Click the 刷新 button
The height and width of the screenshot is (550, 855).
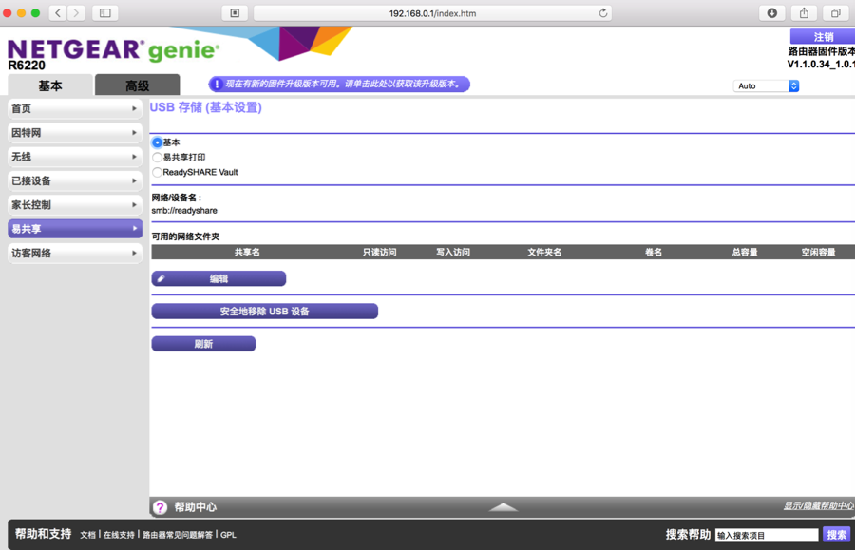203,344
